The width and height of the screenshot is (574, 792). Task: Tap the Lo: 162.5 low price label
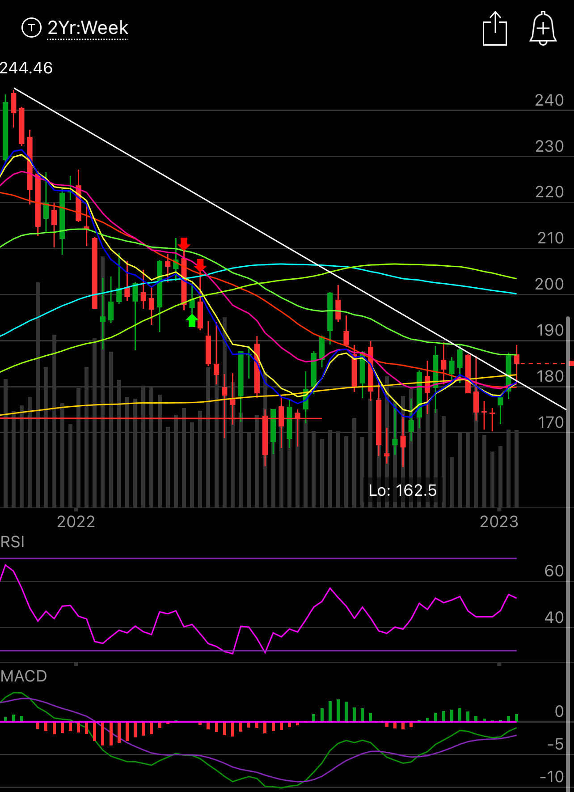coord(402,490)
